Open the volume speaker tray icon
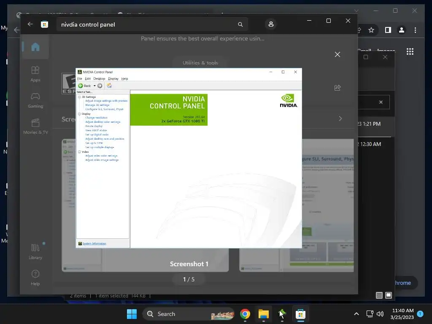 click(380, 314)
